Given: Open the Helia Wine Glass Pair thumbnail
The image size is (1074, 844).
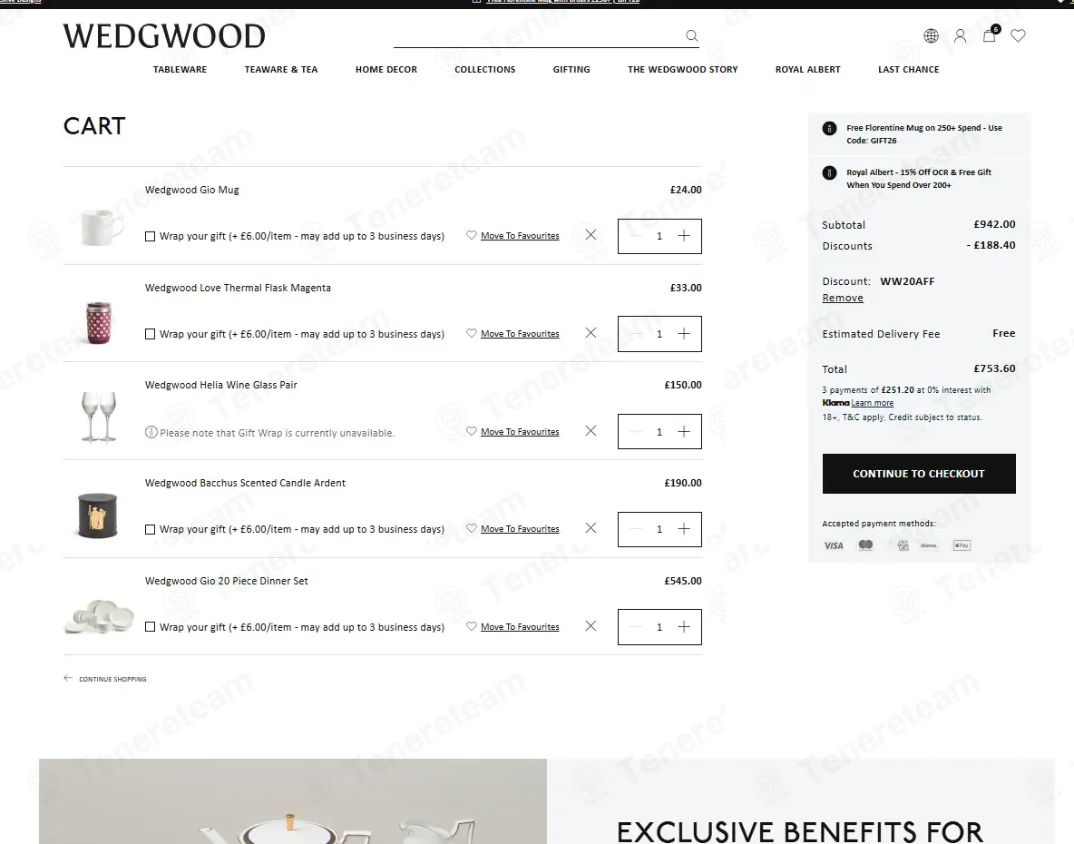Looking at the screenshot, I should [99, 417].
